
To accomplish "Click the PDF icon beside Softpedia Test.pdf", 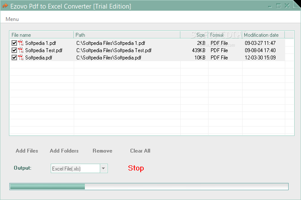I will click(21, 50).
